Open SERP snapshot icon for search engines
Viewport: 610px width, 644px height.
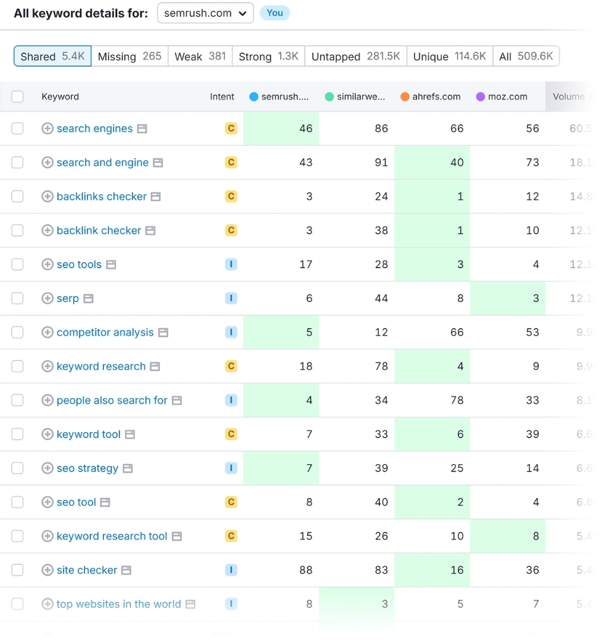142,129
